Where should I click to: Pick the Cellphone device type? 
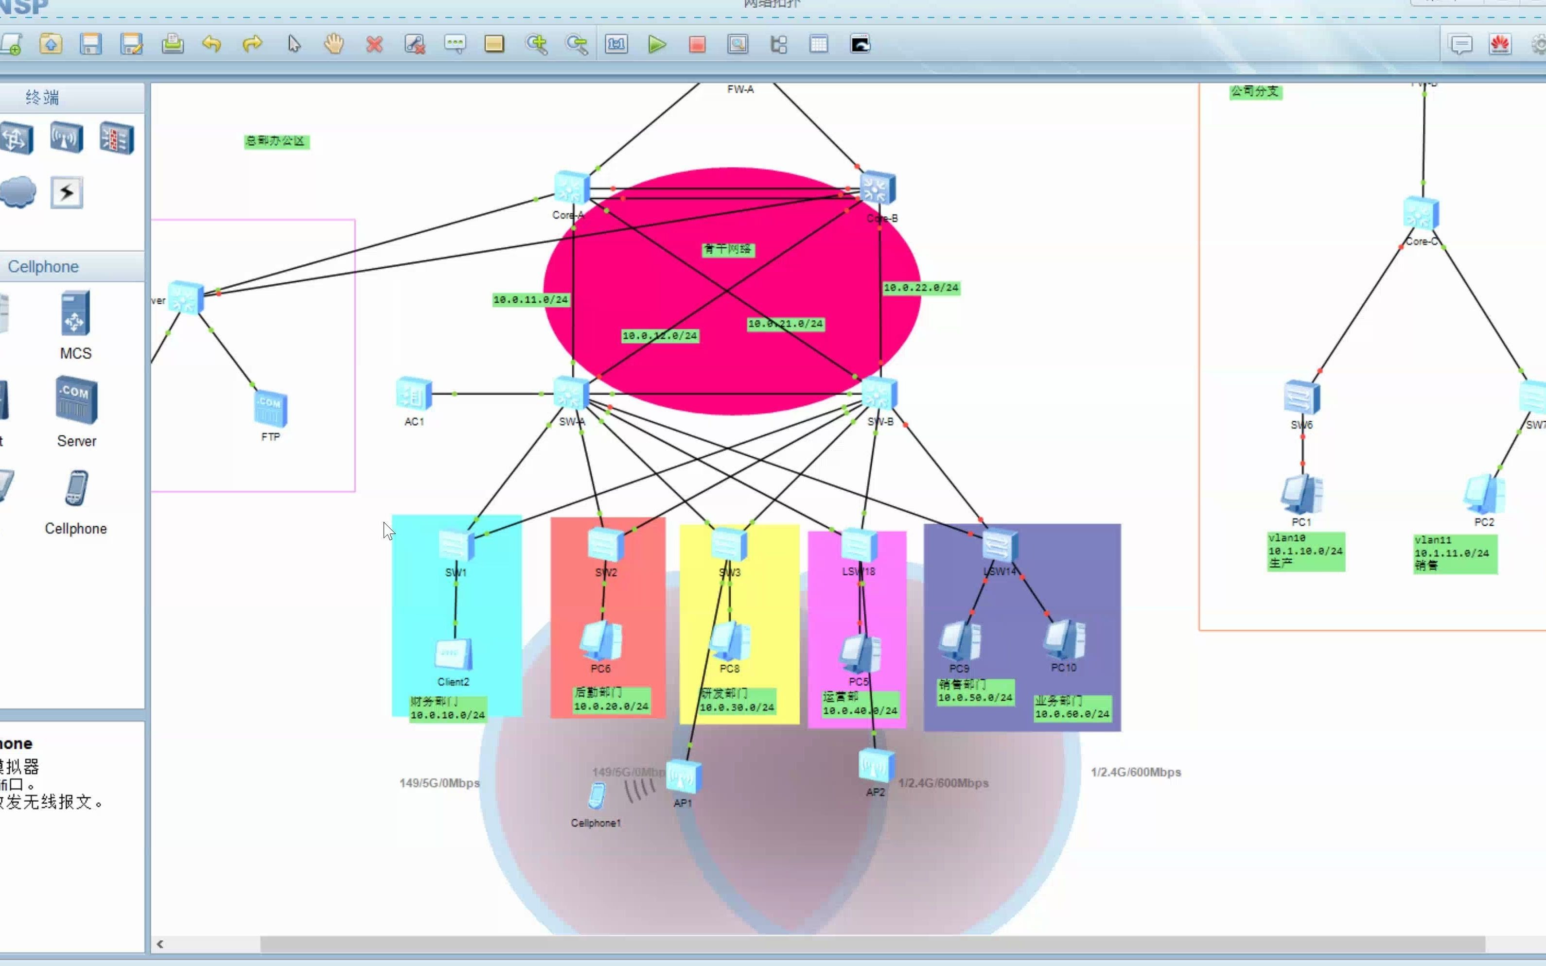click(75, 502)
